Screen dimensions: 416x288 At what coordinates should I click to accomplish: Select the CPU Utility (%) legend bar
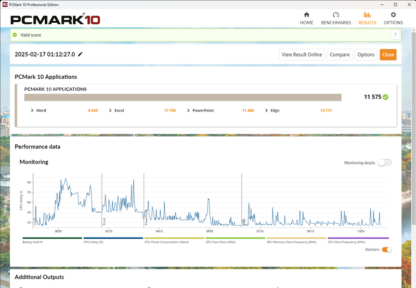113,238
